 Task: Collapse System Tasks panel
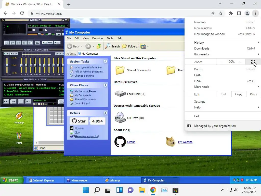click(x=105, y=62)
